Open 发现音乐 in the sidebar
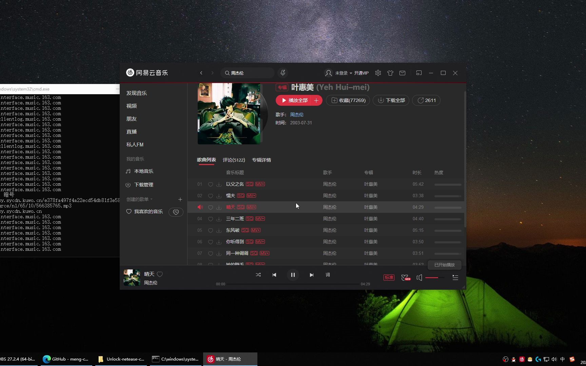Image resolution: width=586 pixels, height=366 pixels. (137, 93)
